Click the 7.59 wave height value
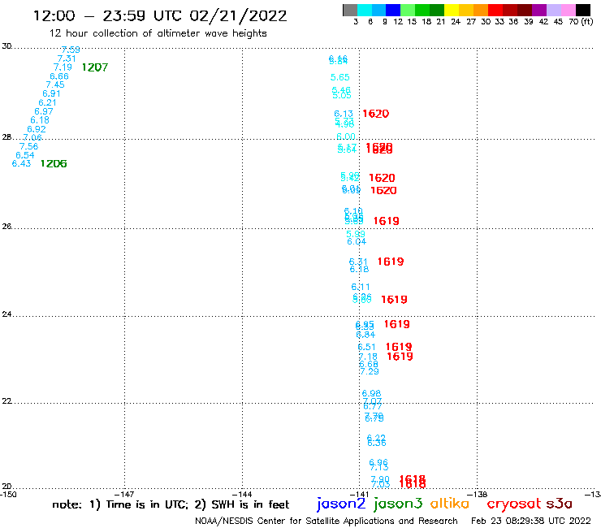 click(x=71, y=50)
